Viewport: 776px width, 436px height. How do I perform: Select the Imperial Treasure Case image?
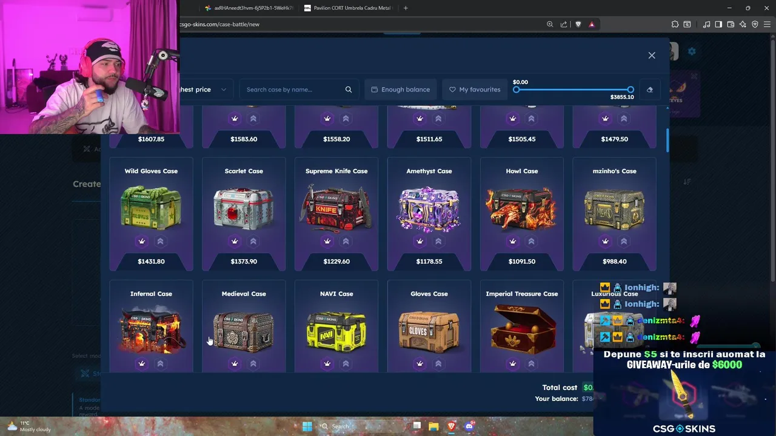(x=522, y=329)
